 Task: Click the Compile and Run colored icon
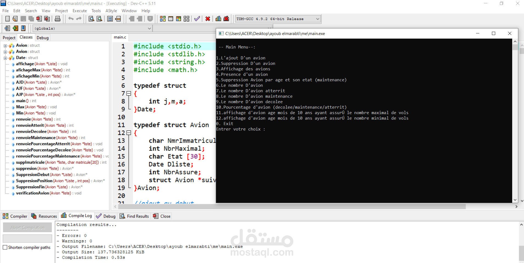click(179, 19)
